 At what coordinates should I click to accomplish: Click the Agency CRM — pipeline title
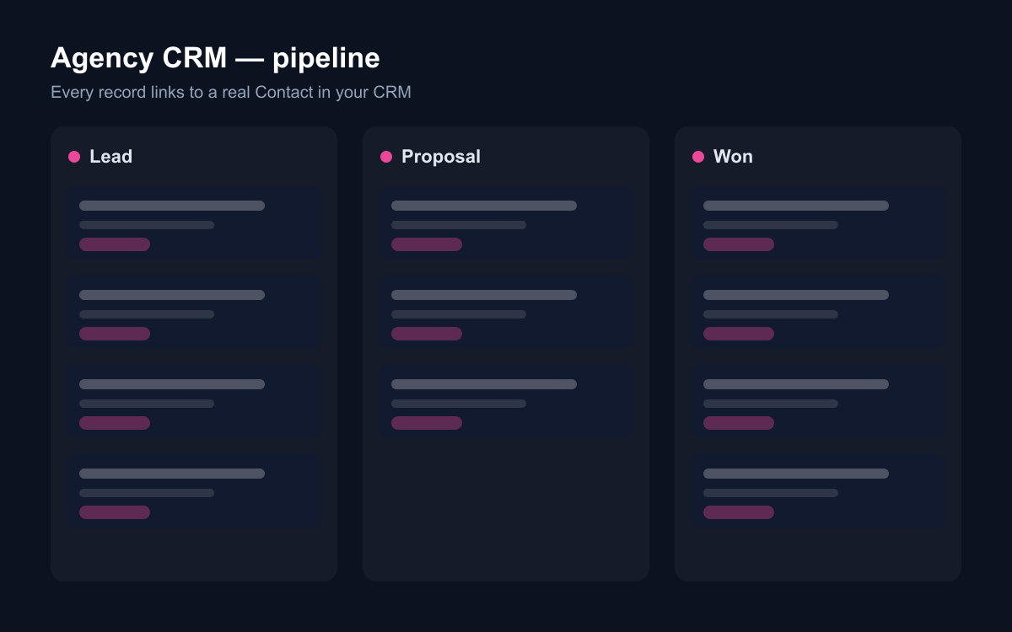215,58
